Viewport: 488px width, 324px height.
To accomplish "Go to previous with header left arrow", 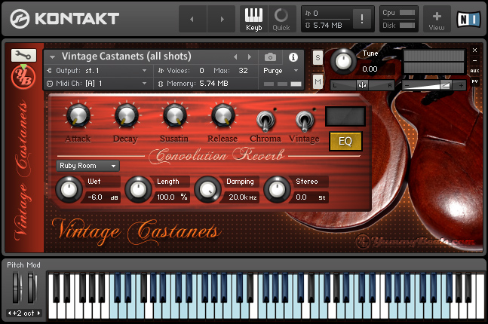I will pyautogui.click(x=192, y=19).
